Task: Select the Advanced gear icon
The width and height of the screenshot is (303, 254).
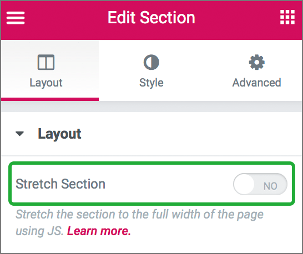Action: tap(256, 62)
